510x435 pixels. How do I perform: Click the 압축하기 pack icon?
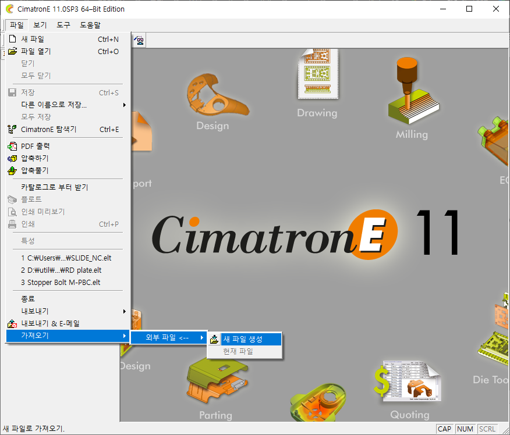(x=12, y=159)
